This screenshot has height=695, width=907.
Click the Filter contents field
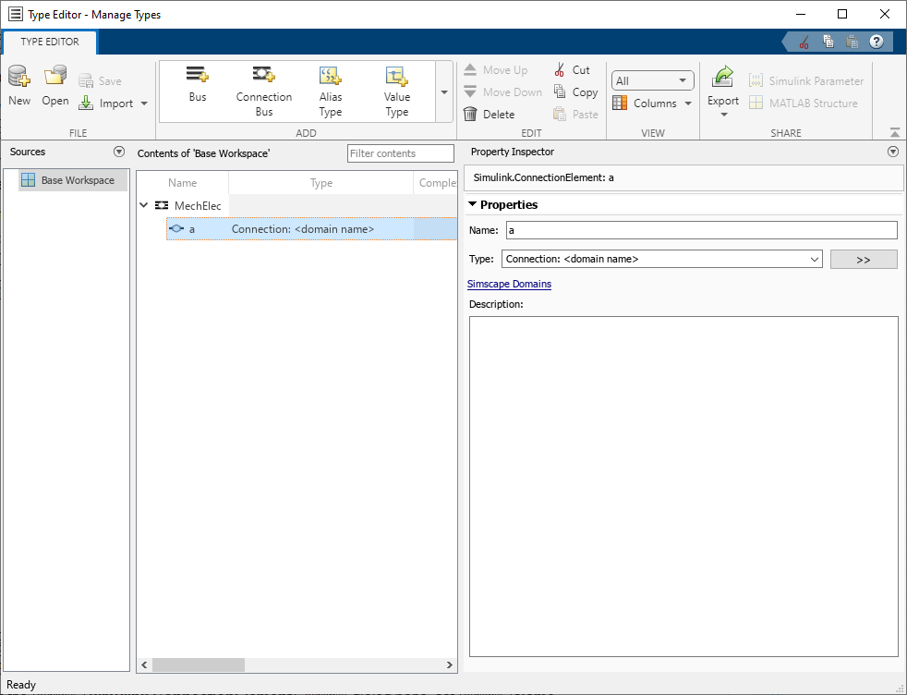(400, 152)
